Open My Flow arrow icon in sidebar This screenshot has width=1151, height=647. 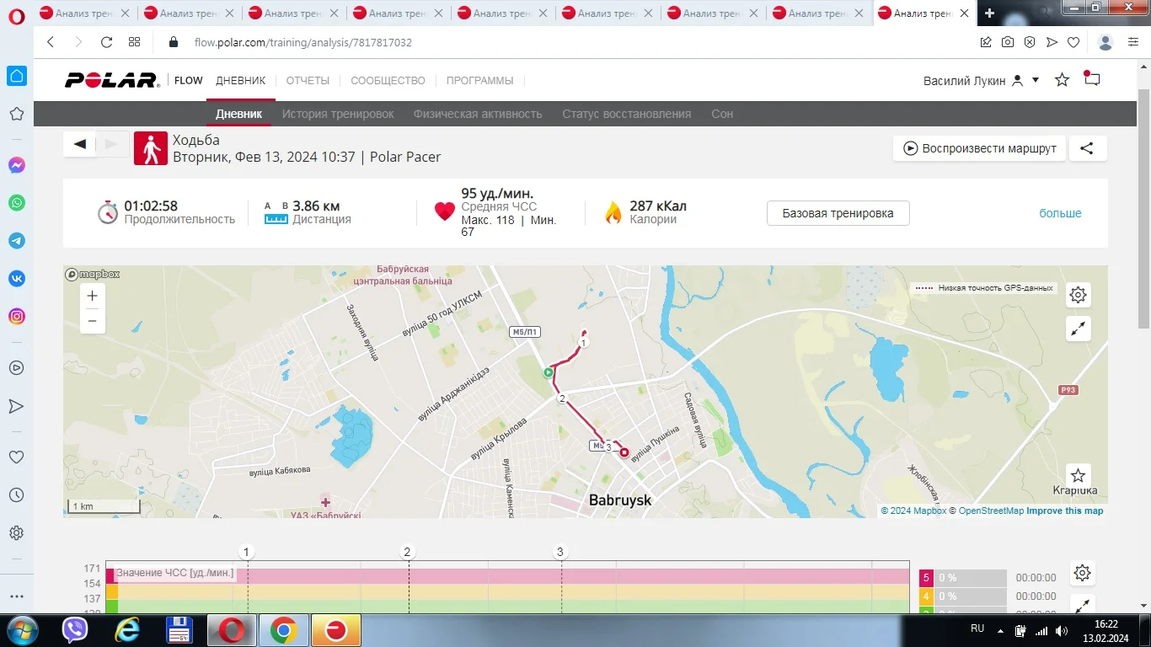click(16, 406)
